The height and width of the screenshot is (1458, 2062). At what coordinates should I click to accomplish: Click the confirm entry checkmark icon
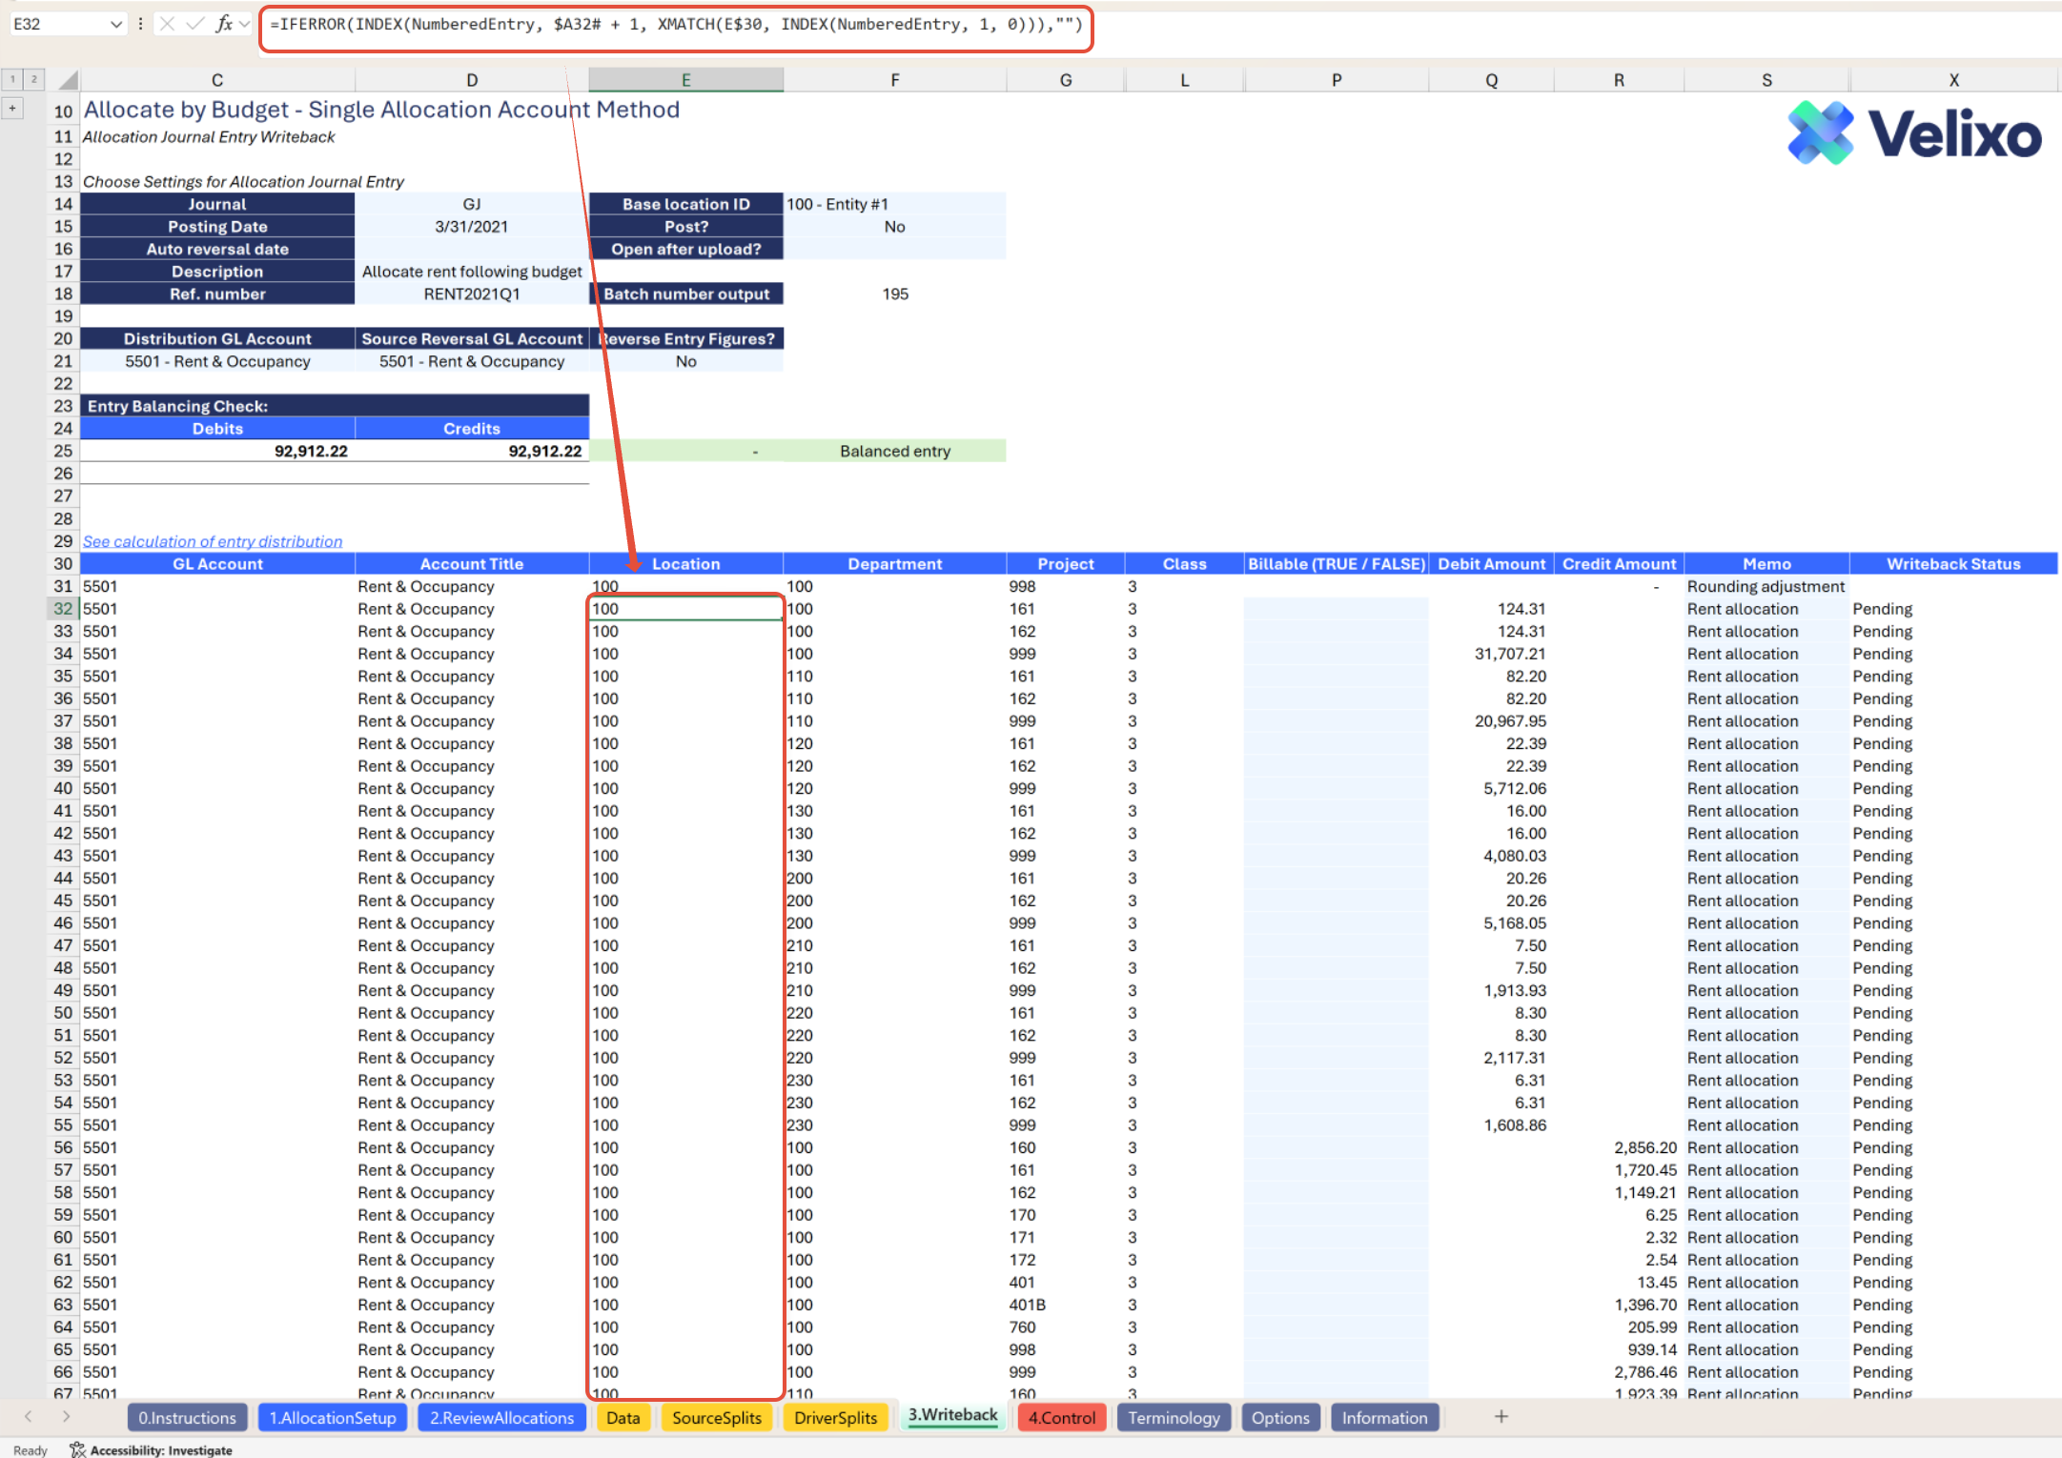tap(195, 24)
